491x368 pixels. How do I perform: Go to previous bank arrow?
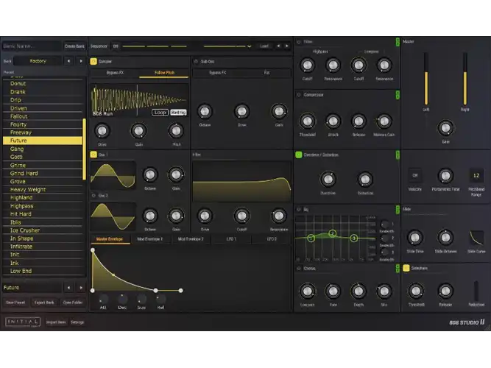[x=68, y=61]
